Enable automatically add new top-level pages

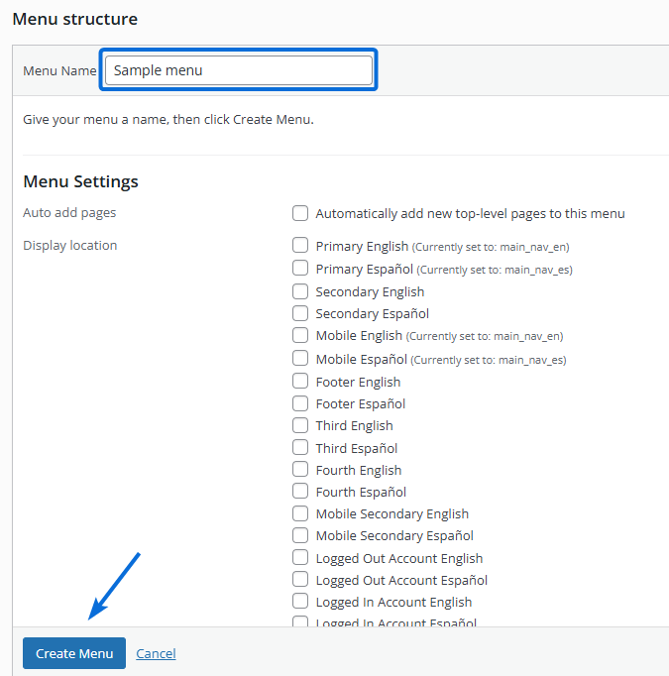click(x=300, y=213)
